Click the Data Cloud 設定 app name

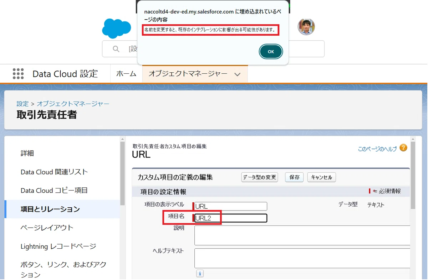65,74
